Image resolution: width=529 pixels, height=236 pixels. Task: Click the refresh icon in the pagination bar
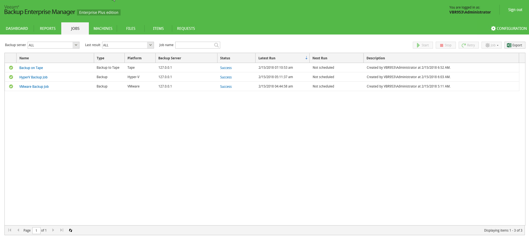71,230
